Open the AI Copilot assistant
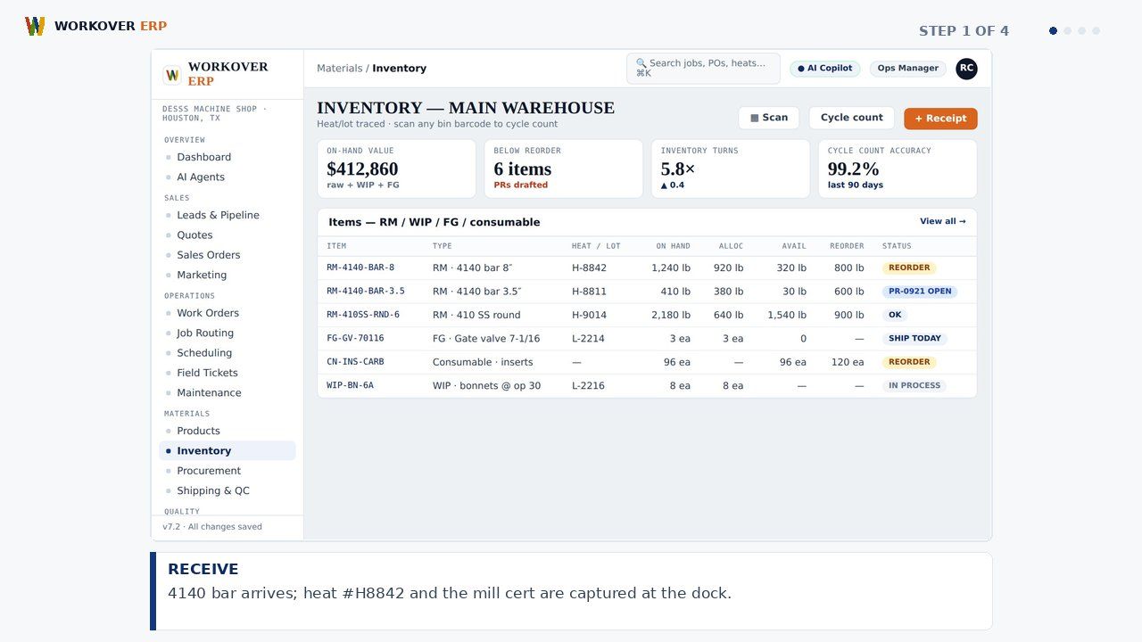 [x=824, y=69]
